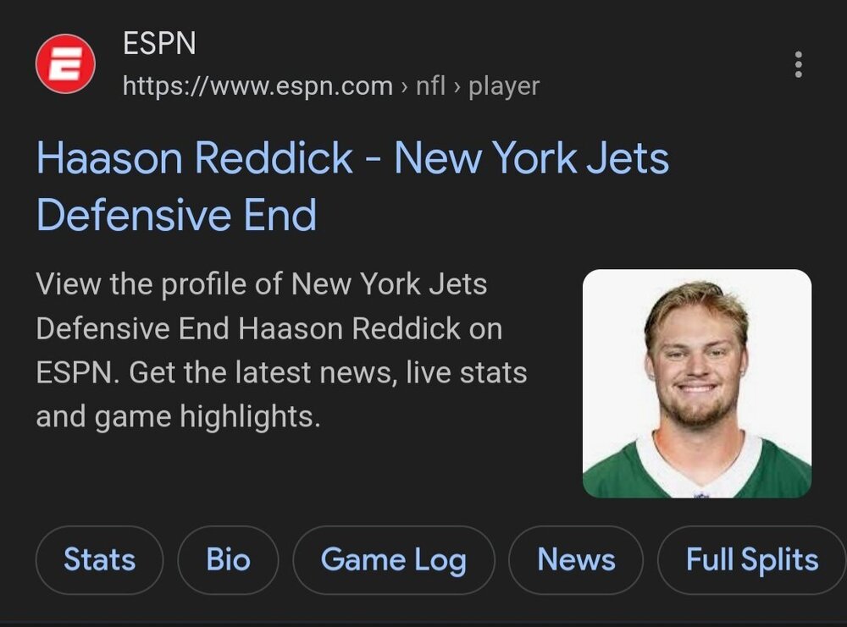Select the Stats chip
Screen dimensions: 847x627
coord(99,559)
